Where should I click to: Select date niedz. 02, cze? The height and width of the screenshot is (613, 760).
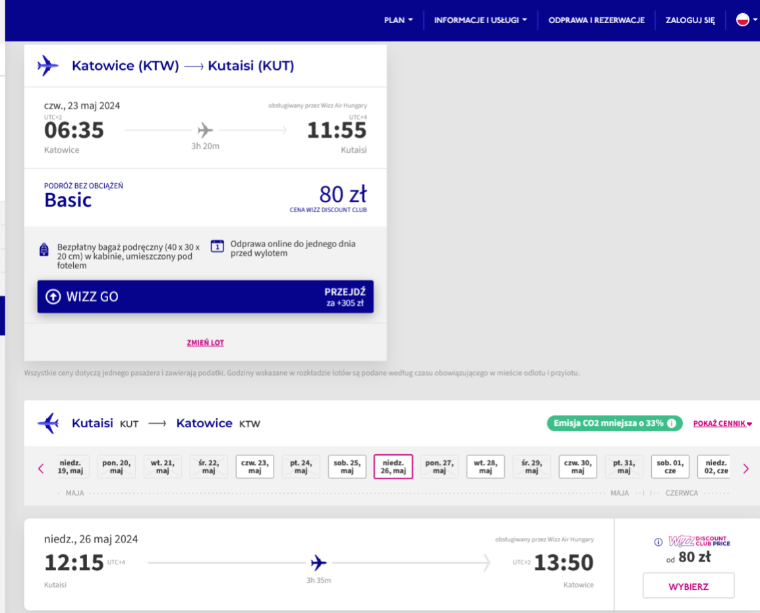[x=714, y=467]
